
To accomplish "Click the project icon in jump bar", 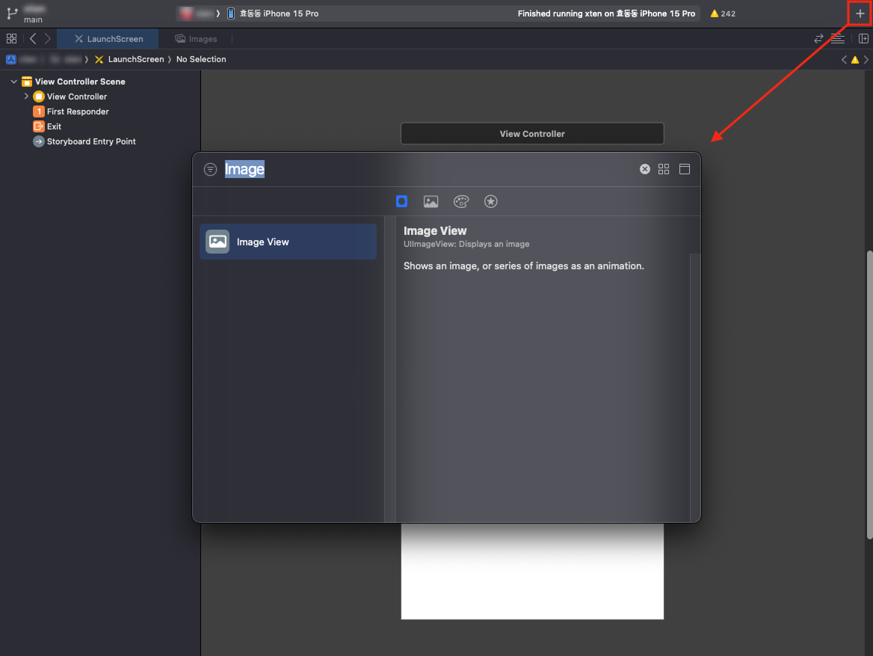I will tap(11, 59).
